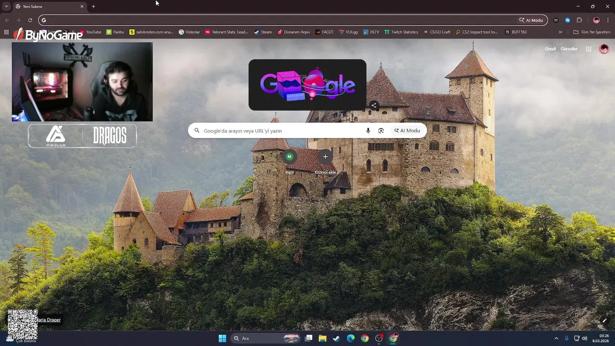Focus the Chrome address bar
The height and width of the screenshot is (346, 615).
coord(293,20)
